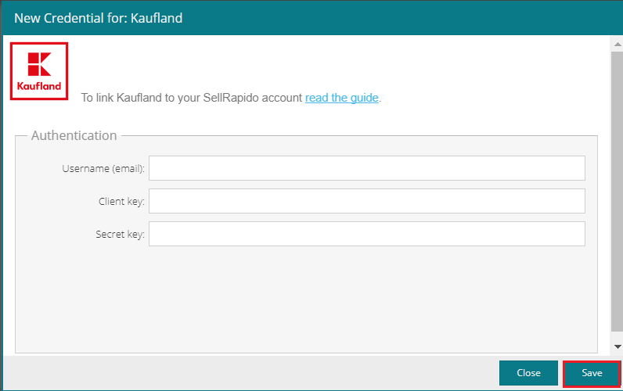
Task: Click the scrollbar down arrow
Action: [617, 346]
